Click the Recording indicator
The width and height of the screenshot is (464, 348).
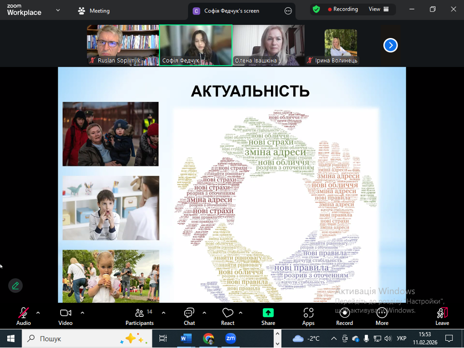tap(343, 9)
